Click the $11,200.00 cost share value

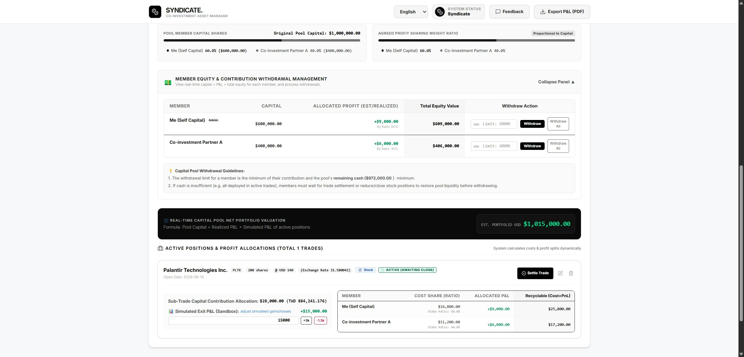pyautogui.click(x=449, y=322)
